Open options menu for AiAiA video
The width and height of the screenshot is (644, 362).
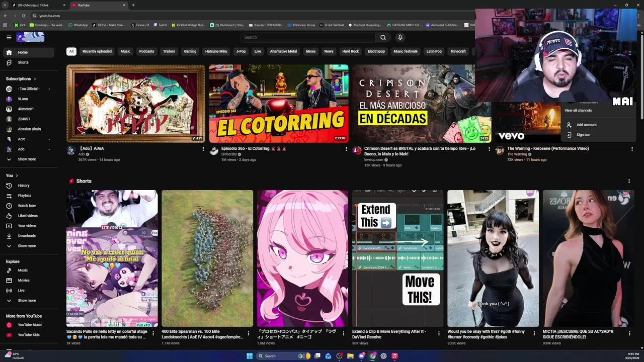[x=203, y=149]
